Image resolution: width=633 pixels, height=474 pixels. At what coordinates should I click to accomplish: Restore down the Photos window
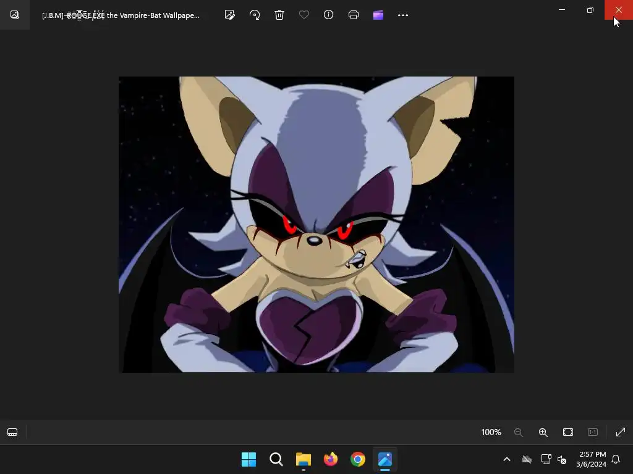click(x=590, y=10)
